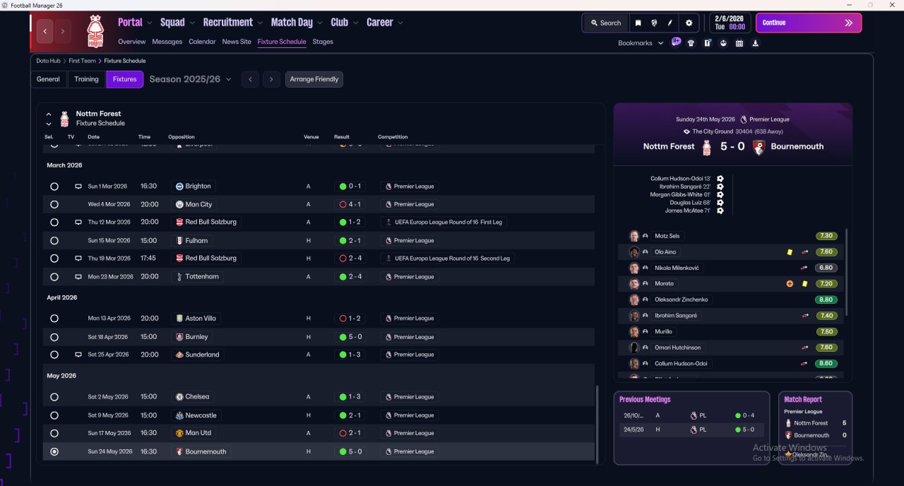The height and width of the screenshot is (486, 904).
Task: Click Premier League logo in match header
Action: pyautogui.click(x=743, y=119)
